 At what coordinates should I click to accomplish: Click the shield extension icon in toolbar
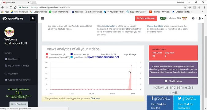[199, 8]
